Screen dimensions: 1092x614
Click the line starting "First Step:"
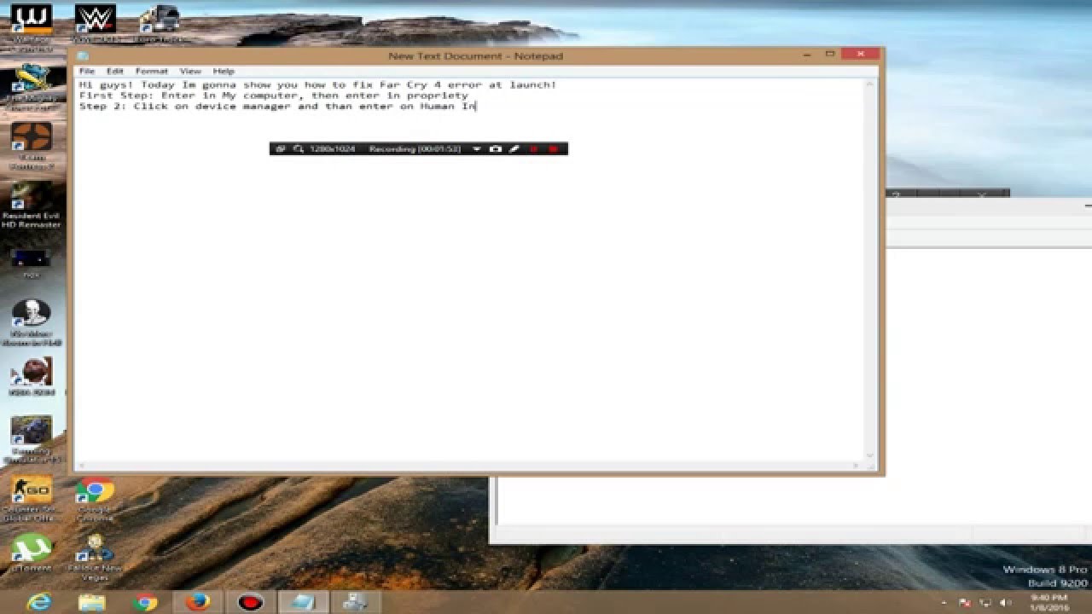point(273,96)
